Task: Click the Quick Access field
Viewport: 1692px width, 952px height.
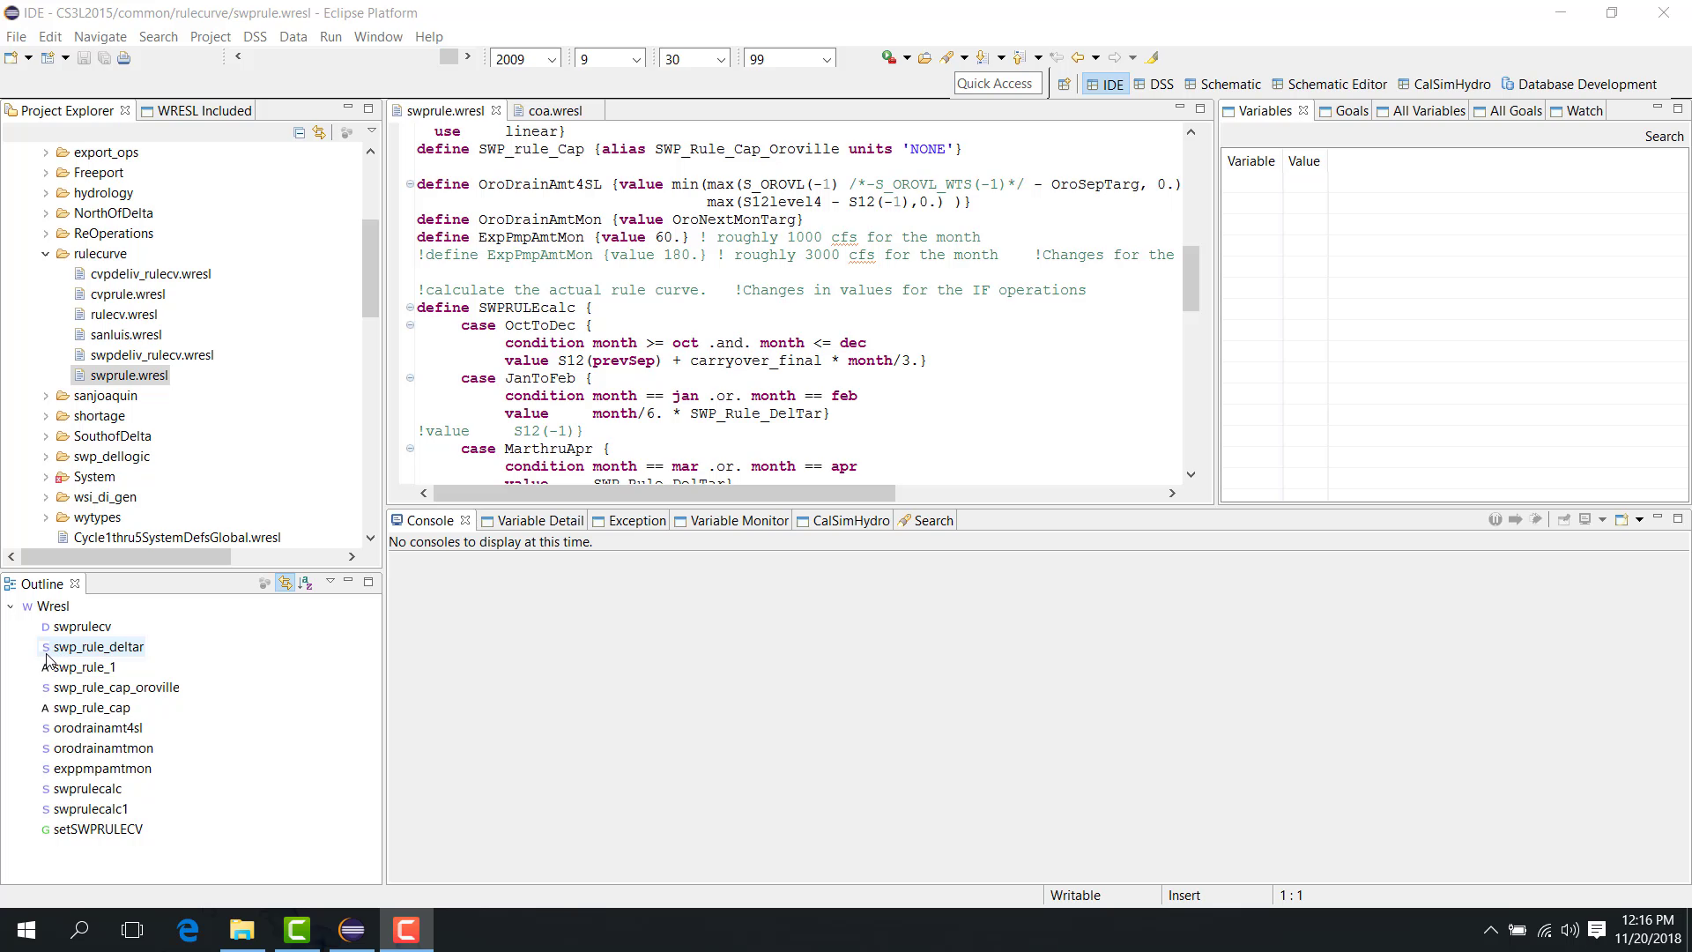Action: [998, 84]
